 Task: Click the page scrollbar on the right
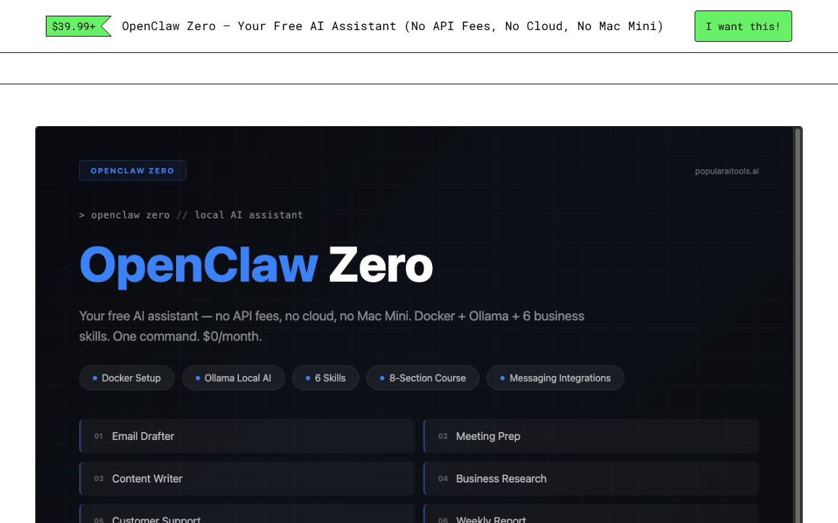[799, 261]
